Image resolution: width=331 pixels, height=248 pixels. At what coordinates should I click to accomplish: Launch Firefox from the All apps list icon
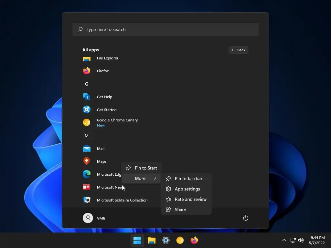[x=87, y=71]
